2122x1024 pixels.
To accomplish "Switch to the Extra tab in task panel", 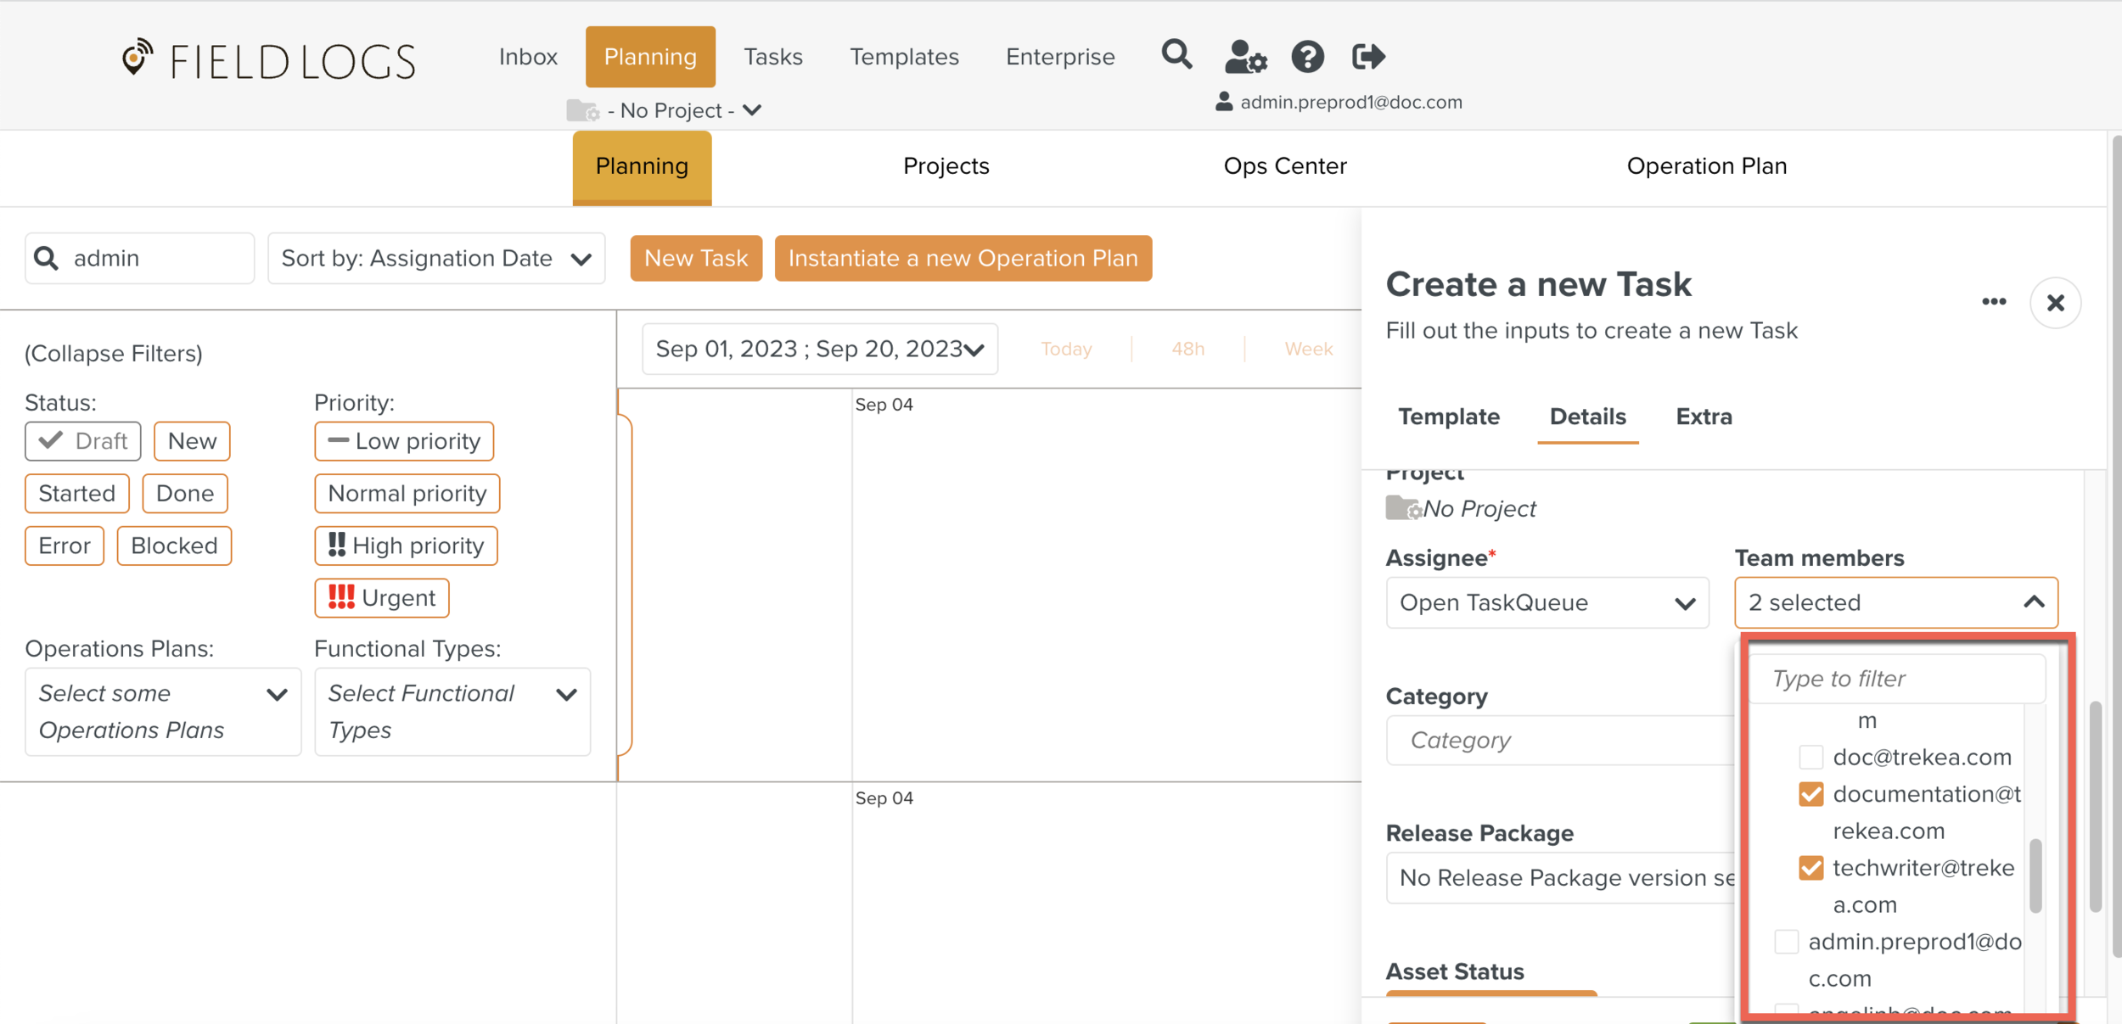I will tap(1704, 417).
